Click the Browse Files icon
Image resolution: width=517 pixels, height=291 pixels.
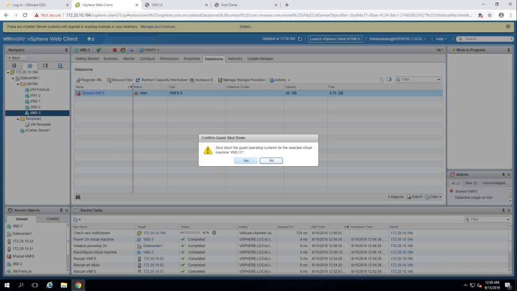(109, 80)
